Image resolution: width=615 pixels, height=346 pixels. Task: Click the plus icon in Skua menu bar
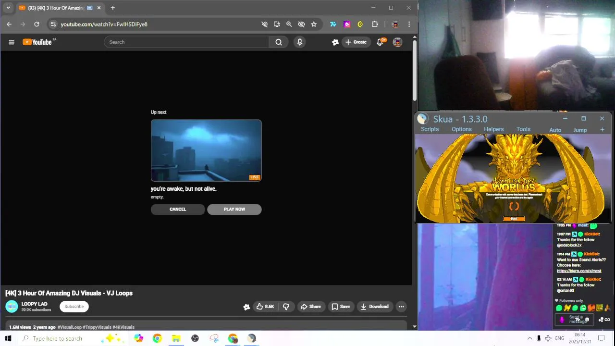click(x=602, y=130)
